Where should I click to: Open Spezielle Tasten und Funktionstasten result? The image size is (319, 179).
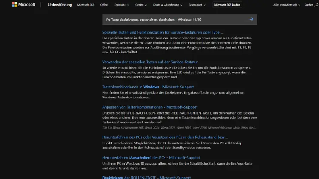pos(162,32)
